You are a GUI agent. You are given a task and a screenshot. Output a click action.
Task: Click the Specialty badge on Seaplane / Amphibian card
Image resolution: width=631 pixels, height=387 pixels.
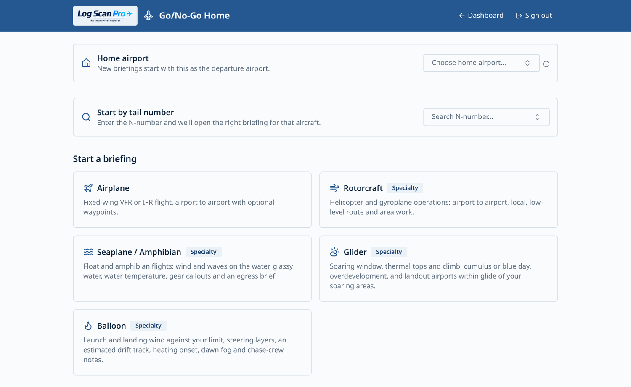(x=204, y=252)
